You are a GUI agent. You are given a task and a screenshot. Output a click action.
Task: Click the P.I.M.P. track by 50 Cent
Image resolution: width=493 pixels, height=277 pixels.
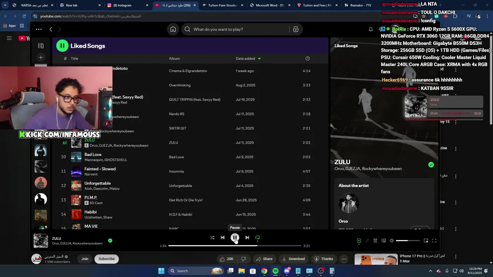point(190,200)
